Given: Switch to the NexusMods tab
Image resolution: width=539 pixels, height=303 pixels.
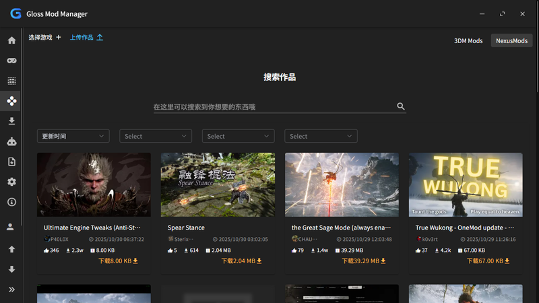Looking at the screenshot, I should (x=511, y=40).
